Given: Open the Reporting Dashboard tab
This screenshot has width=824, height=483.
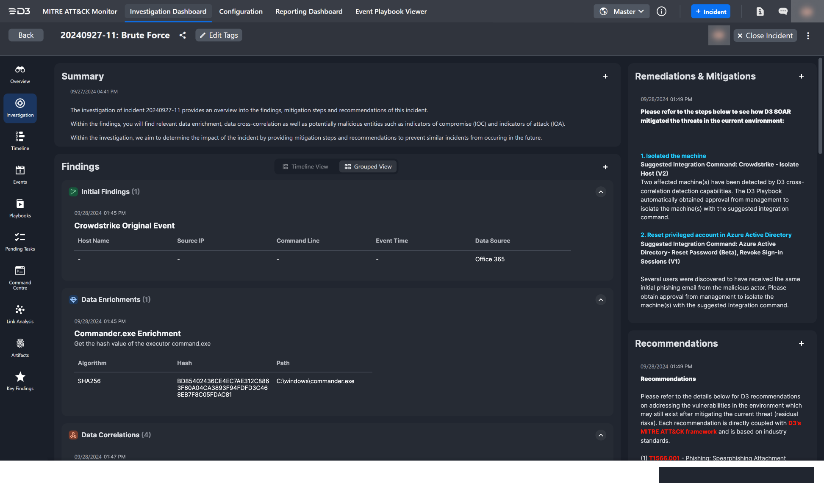Looking at the screenshot, I should (x=309, y=11).
